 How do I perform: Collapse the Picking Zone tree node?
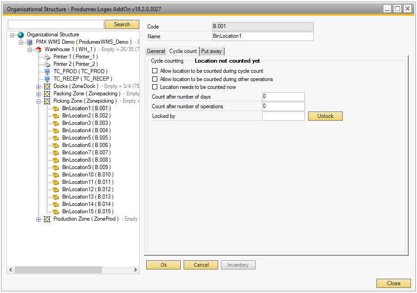point(38,101)
